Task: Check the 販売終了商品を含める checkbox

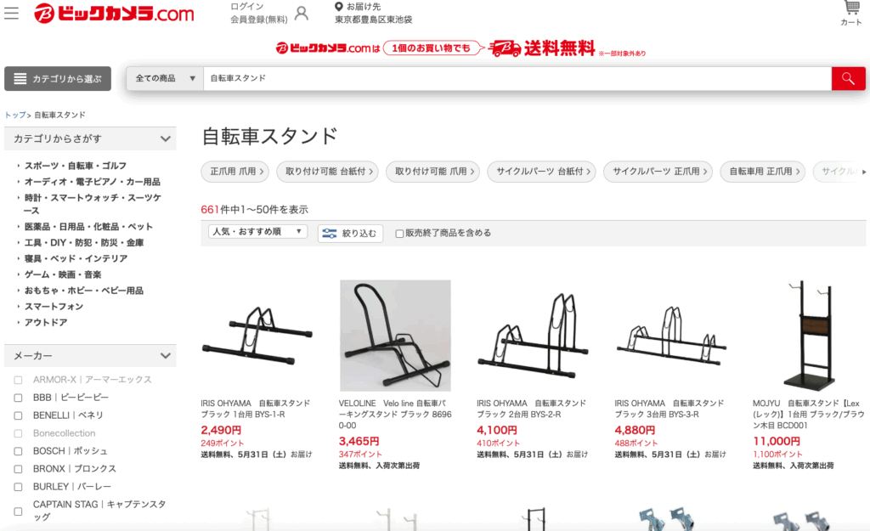Action: (399, 234)
